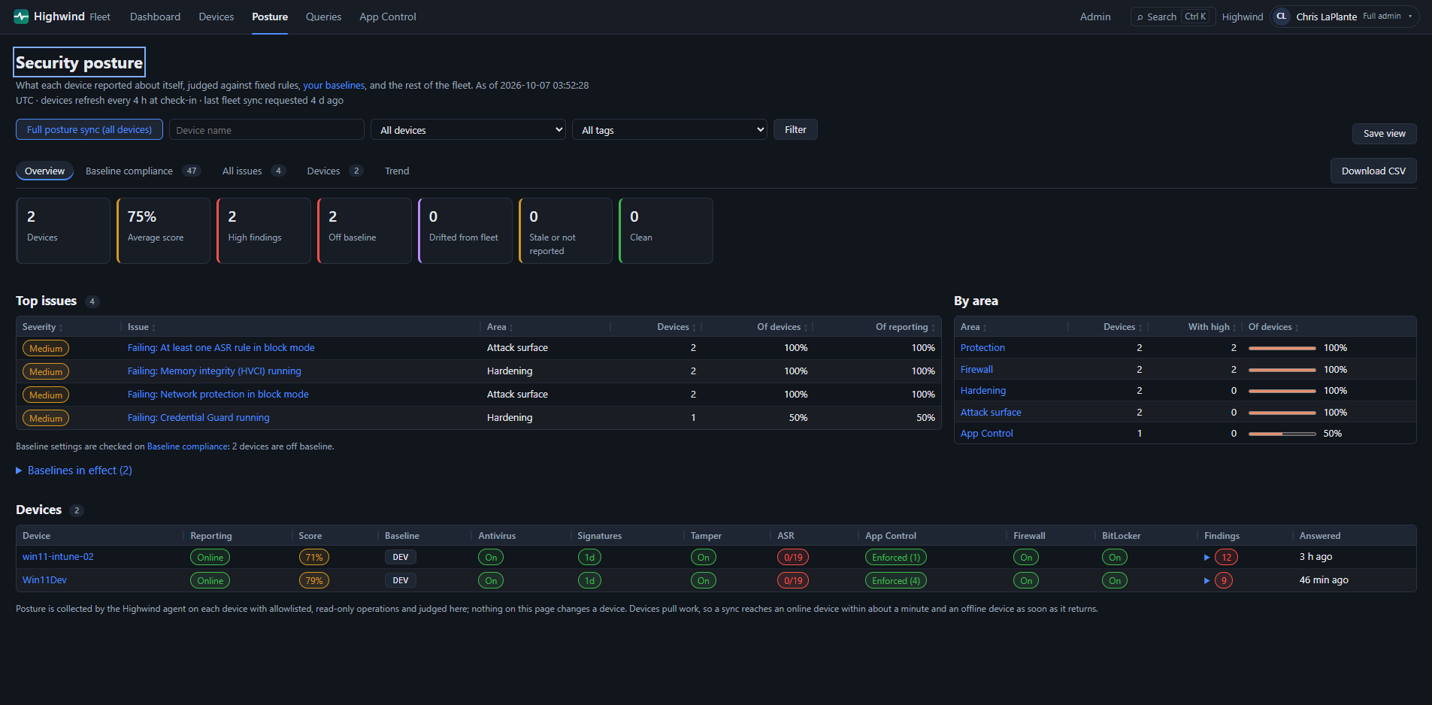The image size is (1432, 705).
Task: Open the win11-intune-02 device link
Action: coord(58,557)
